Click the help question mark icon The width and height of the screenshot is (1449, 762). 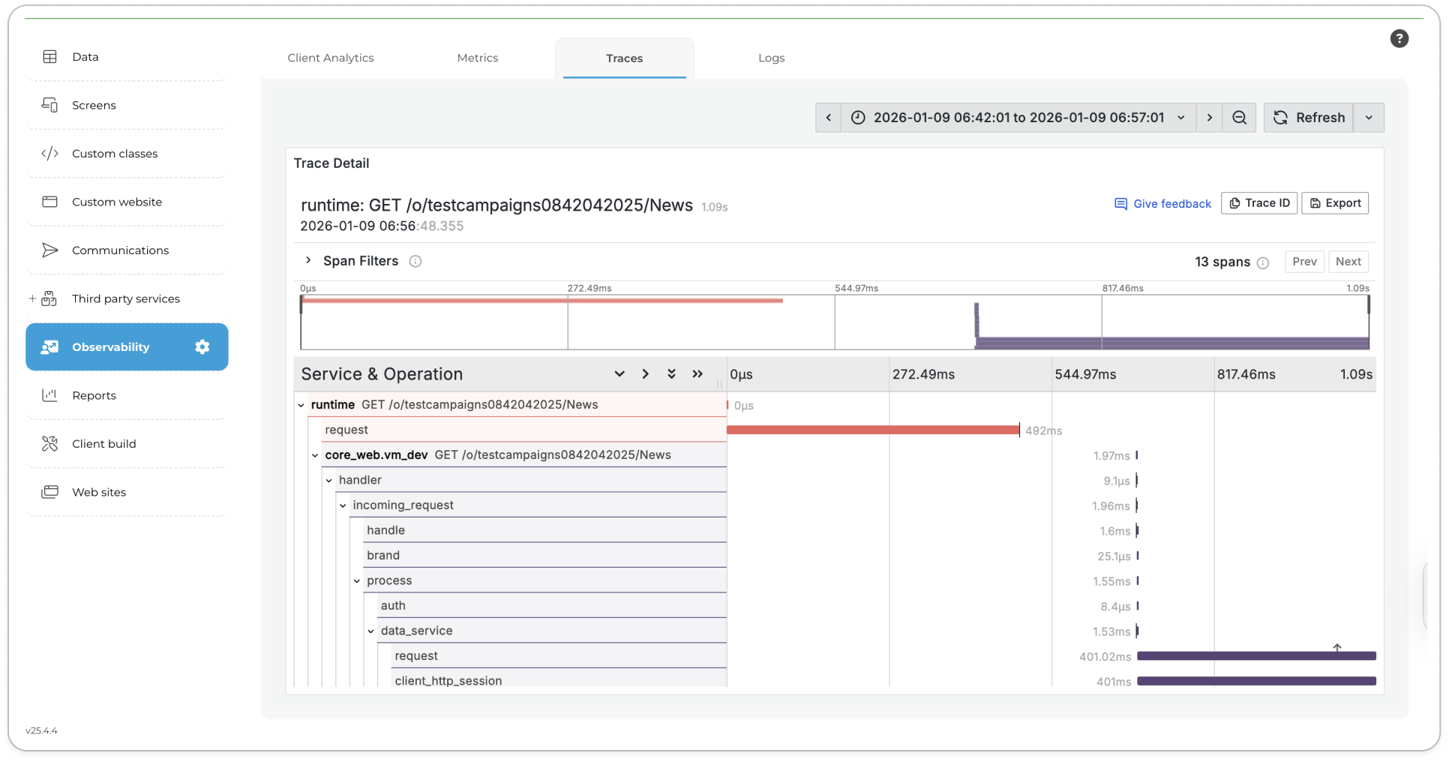click(x=1399, y=39)
